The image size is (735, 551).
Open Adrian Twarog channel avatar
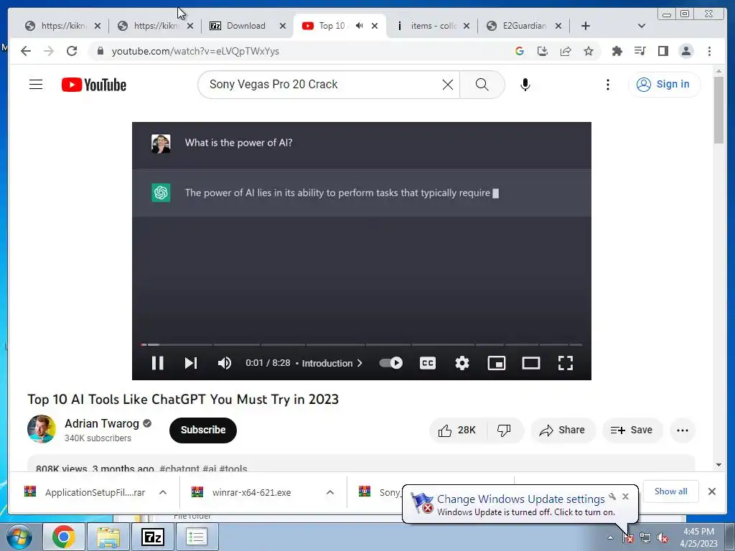(41, 429)
